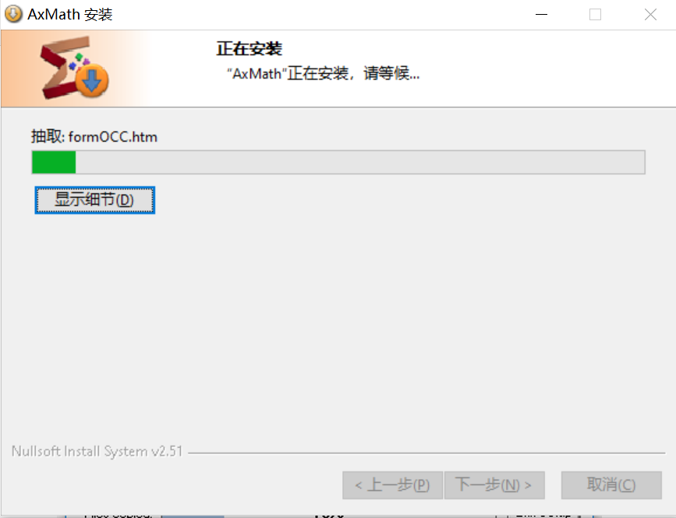
Task: Click the AxMath sigma logo in header
Action: coord(74,68)
